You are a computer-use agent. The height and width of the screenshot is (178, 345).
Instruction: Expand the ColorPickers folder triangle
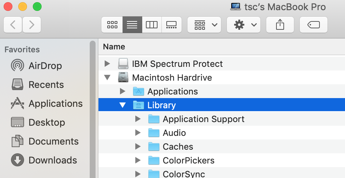[x=138, y=161]
